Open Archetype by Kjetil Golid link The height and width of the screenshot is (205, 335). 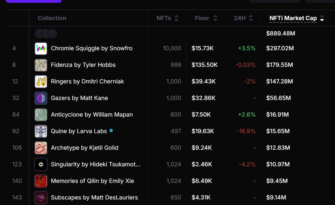(85, 148)
